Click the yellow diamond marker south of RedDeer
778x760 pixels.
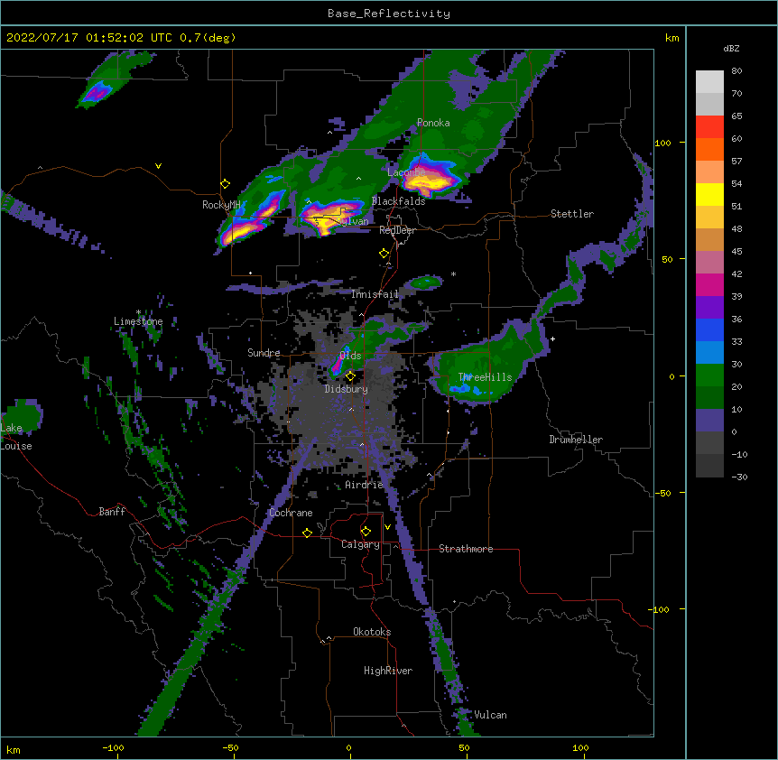point(384,254)
